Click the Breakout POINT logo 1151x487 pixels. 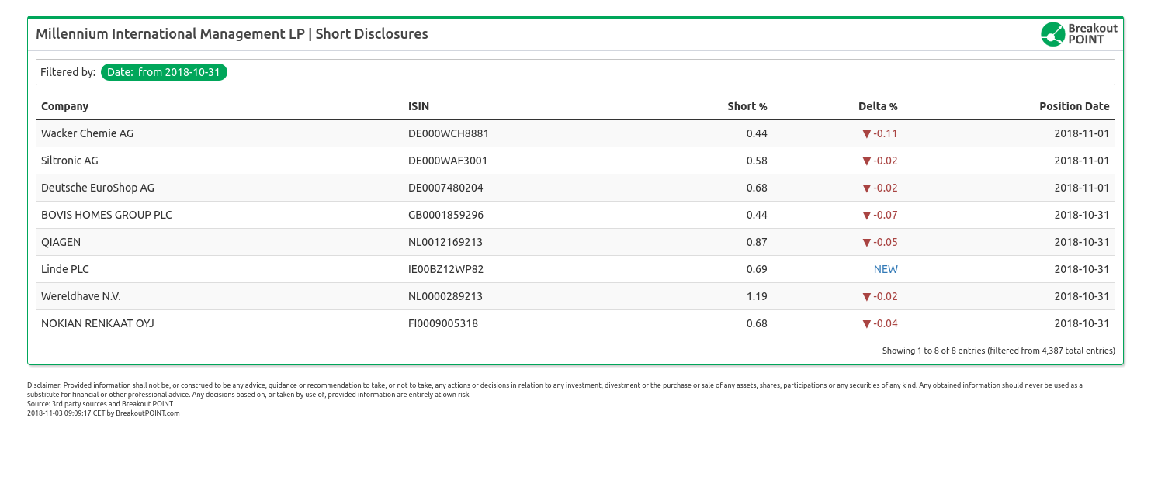(1079, 34)
